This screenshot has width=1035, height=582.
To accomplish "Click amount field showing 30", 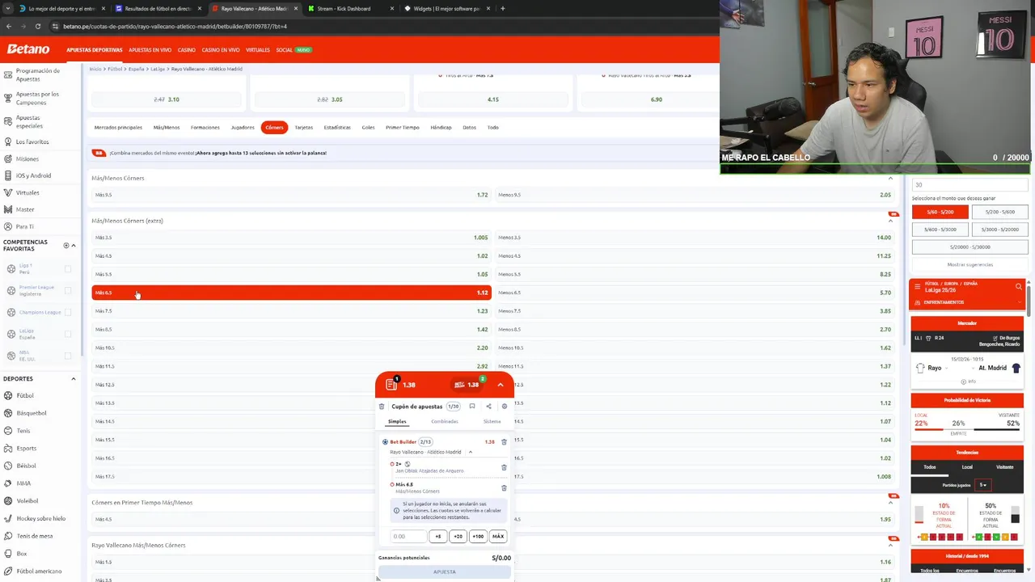I will click(970, 185).
